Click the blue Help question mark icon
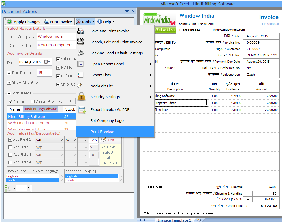 click(100, 22)
